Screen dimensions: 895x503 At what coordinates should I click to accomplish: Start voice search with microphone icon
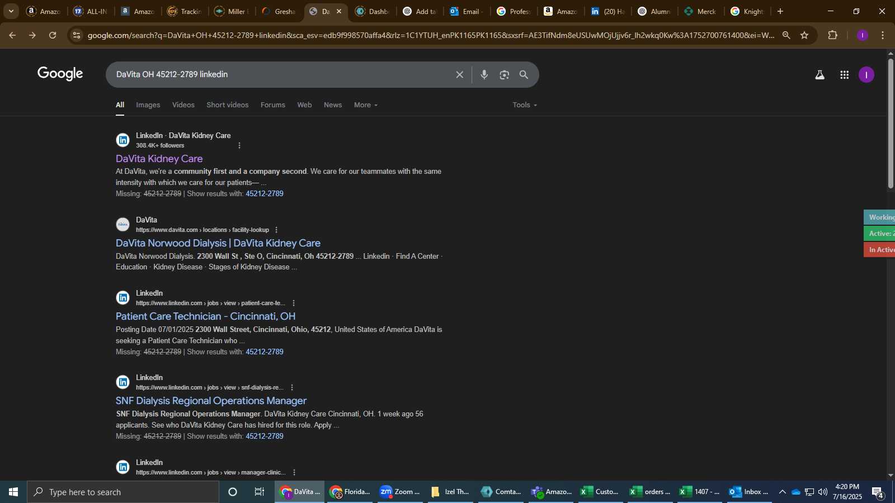coord(484,75)
